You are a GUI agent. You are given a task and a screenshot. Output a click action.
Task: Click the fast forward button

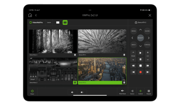coord(148,65)
